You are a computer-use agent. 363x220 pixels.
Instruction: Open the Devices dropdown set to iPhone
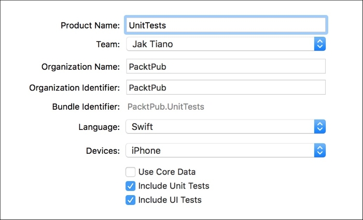point(226,151)
